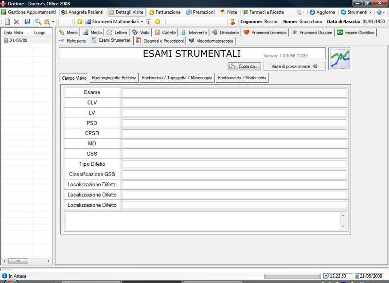Screen dimensions: 389x283
Task: Click the Memo tab's pencil icon
Action: pyautogui.click(x=61, y=33)
